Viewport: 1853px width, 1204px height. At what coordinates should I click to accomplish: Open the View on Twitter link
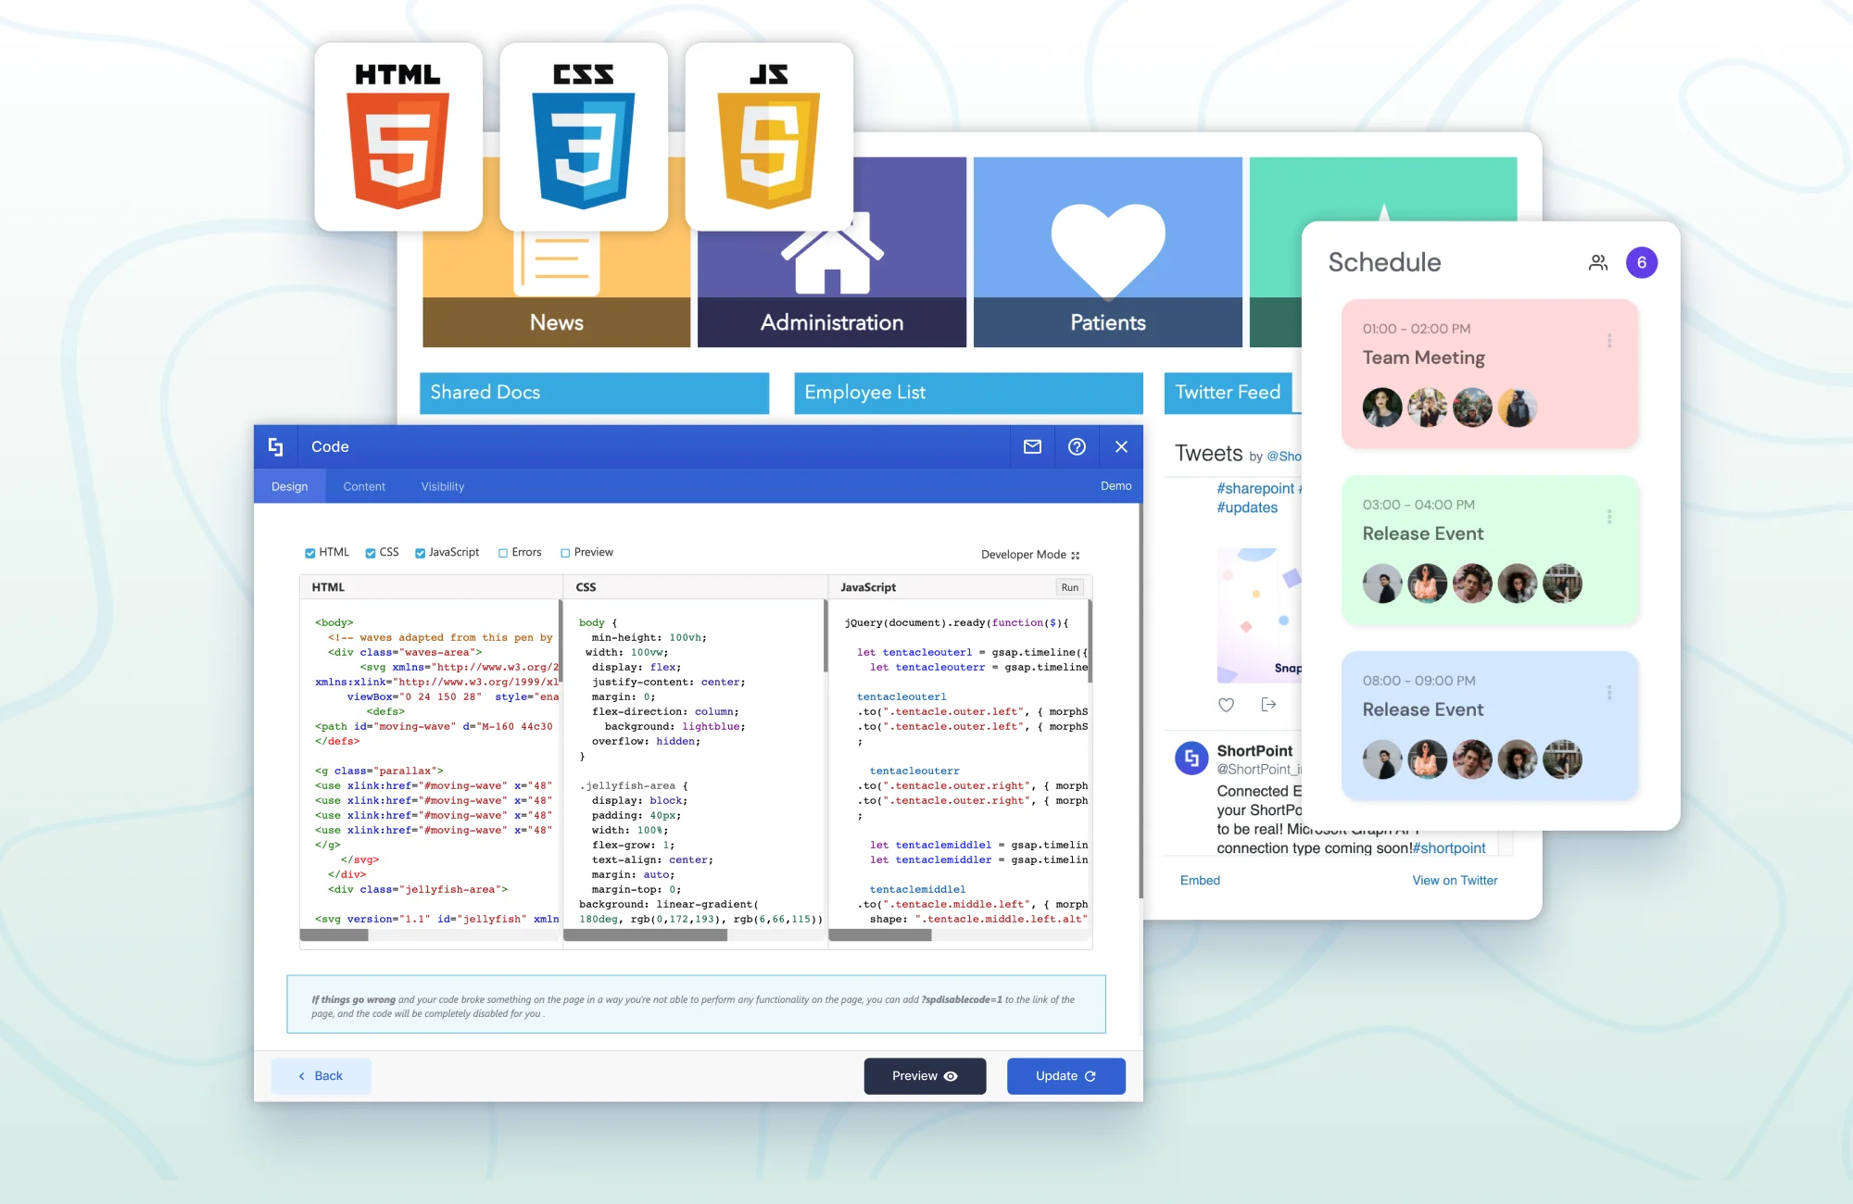click(x=1455, y=881)
